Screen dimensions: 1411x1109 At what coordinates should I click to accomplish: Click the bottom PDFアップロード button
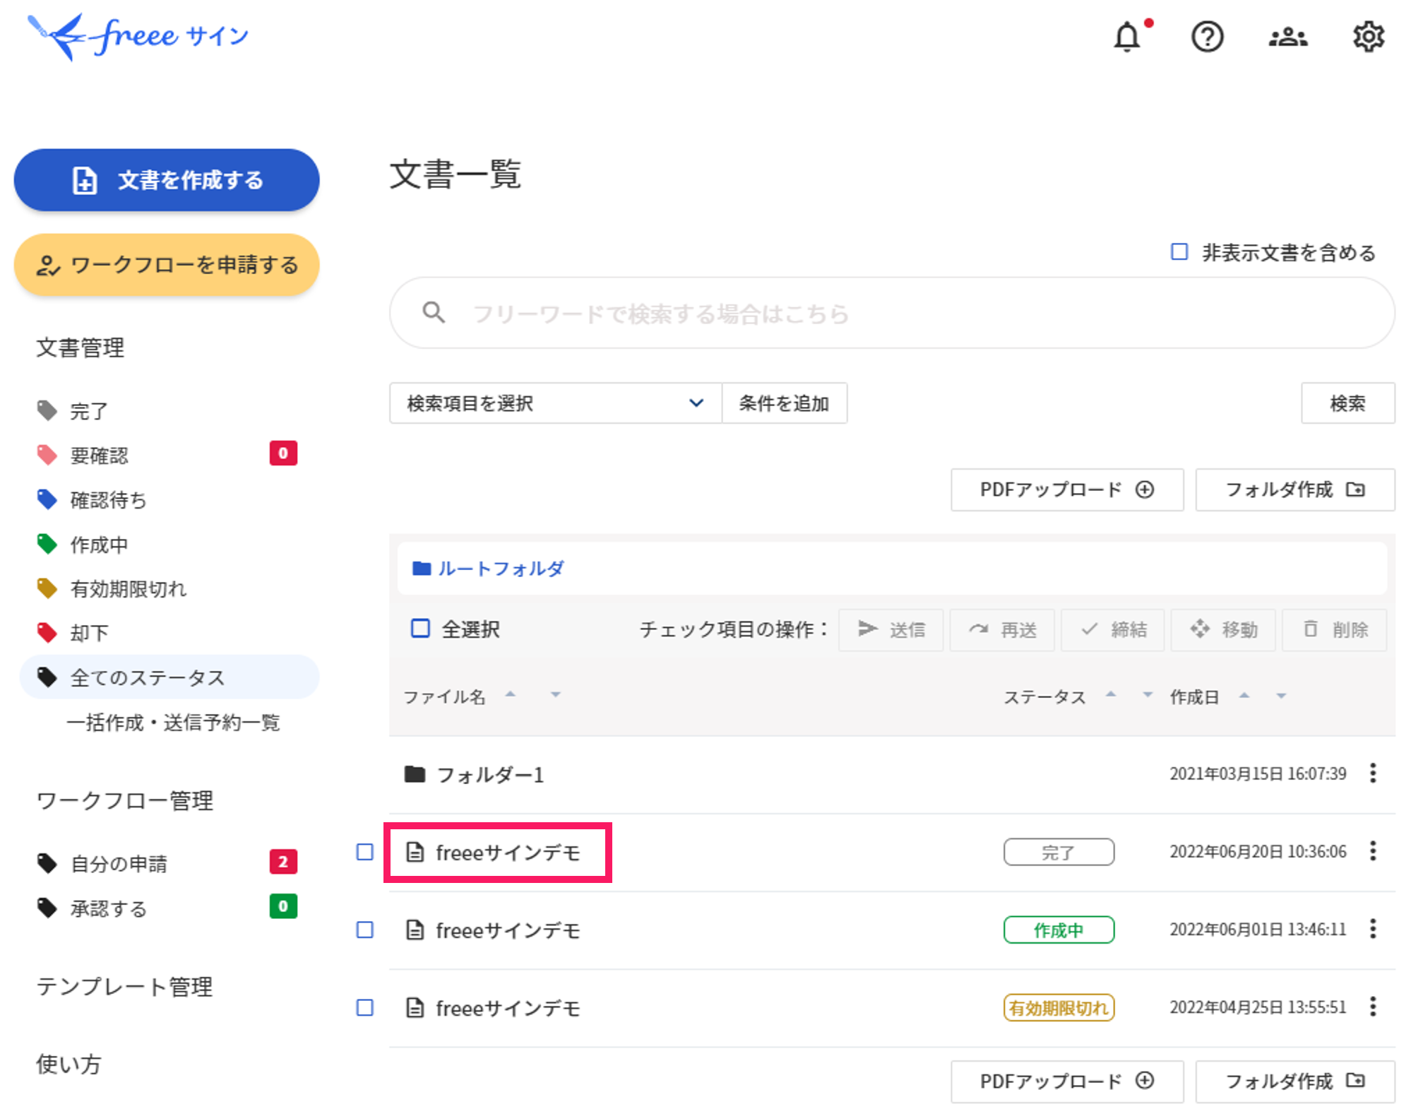click(1066, 1081)
